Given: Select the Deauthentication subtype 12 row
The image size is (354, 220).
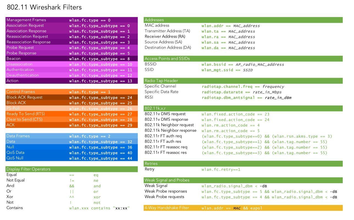Looking at the screenshot, I should point(71,75).
